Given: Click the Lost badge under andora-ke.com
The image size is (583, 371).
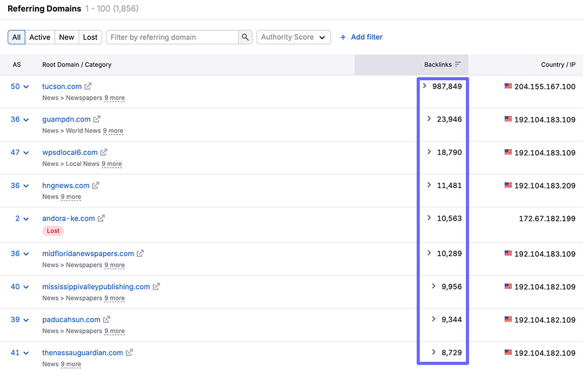Looking at the screenshot, I should click(53, 231).
